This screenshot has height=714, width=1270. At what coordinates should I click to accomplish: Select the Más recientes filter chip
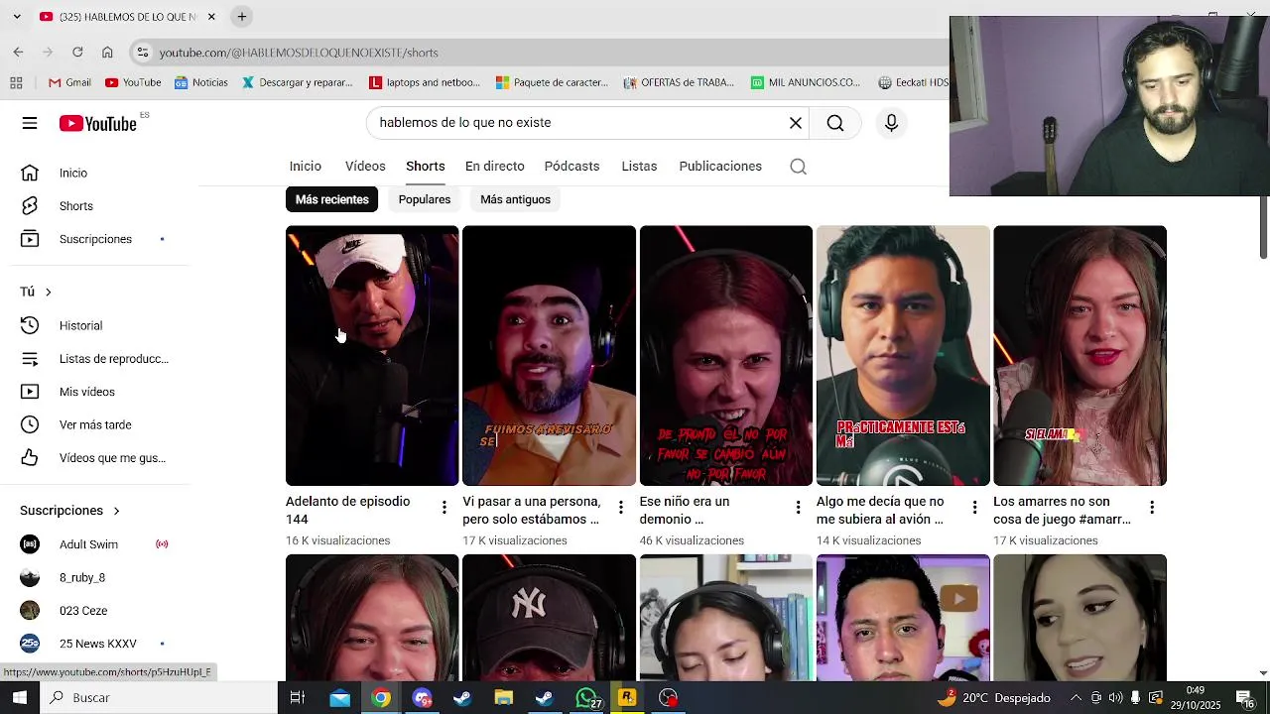point(332,199)
